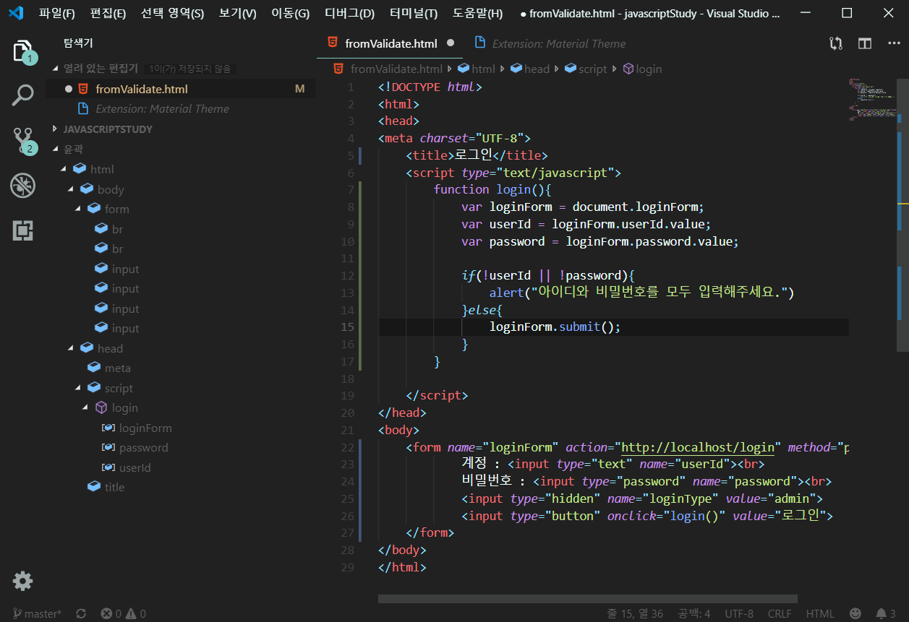Select password variable in outline
Image resolution: width=909 pixels, height=622 pixels.
144,448
